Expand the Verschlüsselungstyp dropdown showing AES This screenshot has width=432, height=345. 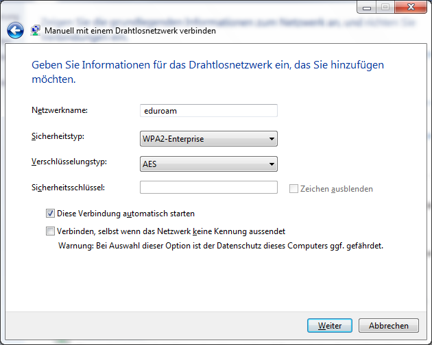(x=208, y=164)
